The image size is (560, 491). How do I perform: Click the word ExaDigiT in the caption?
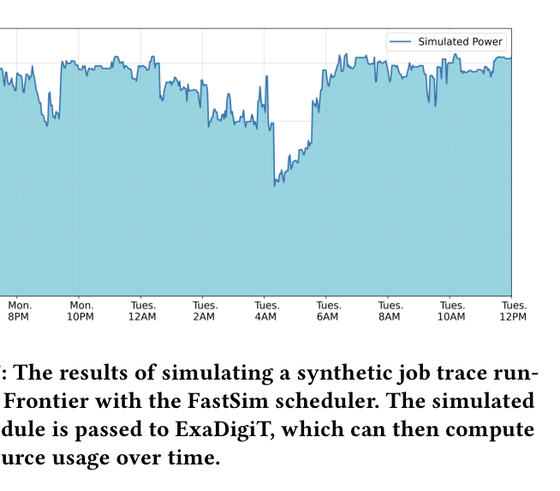(x=224, y=428)
